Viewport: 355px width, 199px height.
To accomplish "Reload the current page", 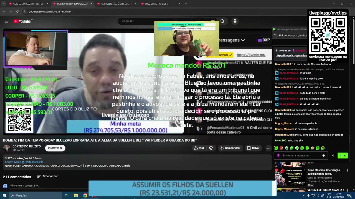I will click(17, 12).
